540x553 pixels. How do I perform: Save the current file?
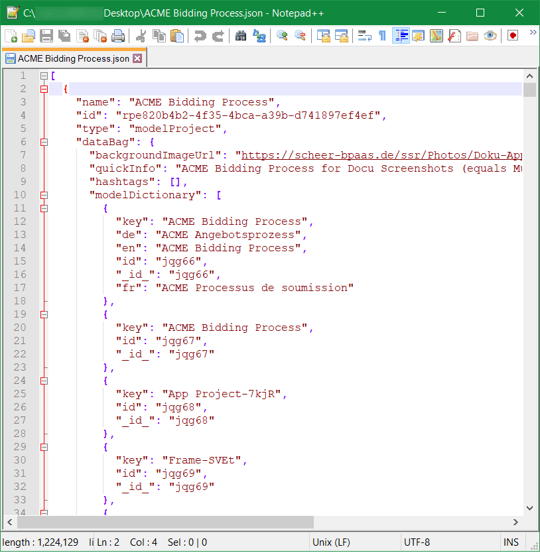[x=46, y=36]
